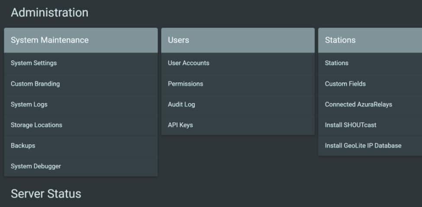View System Logs
This screenshot has height=207, width=422.
coord(29,105)
